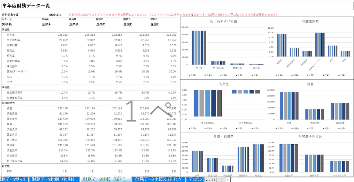Viewport: 354px width, 182px height.
Task: Click the 財務健全性指数 chart title
Action: 310,136
